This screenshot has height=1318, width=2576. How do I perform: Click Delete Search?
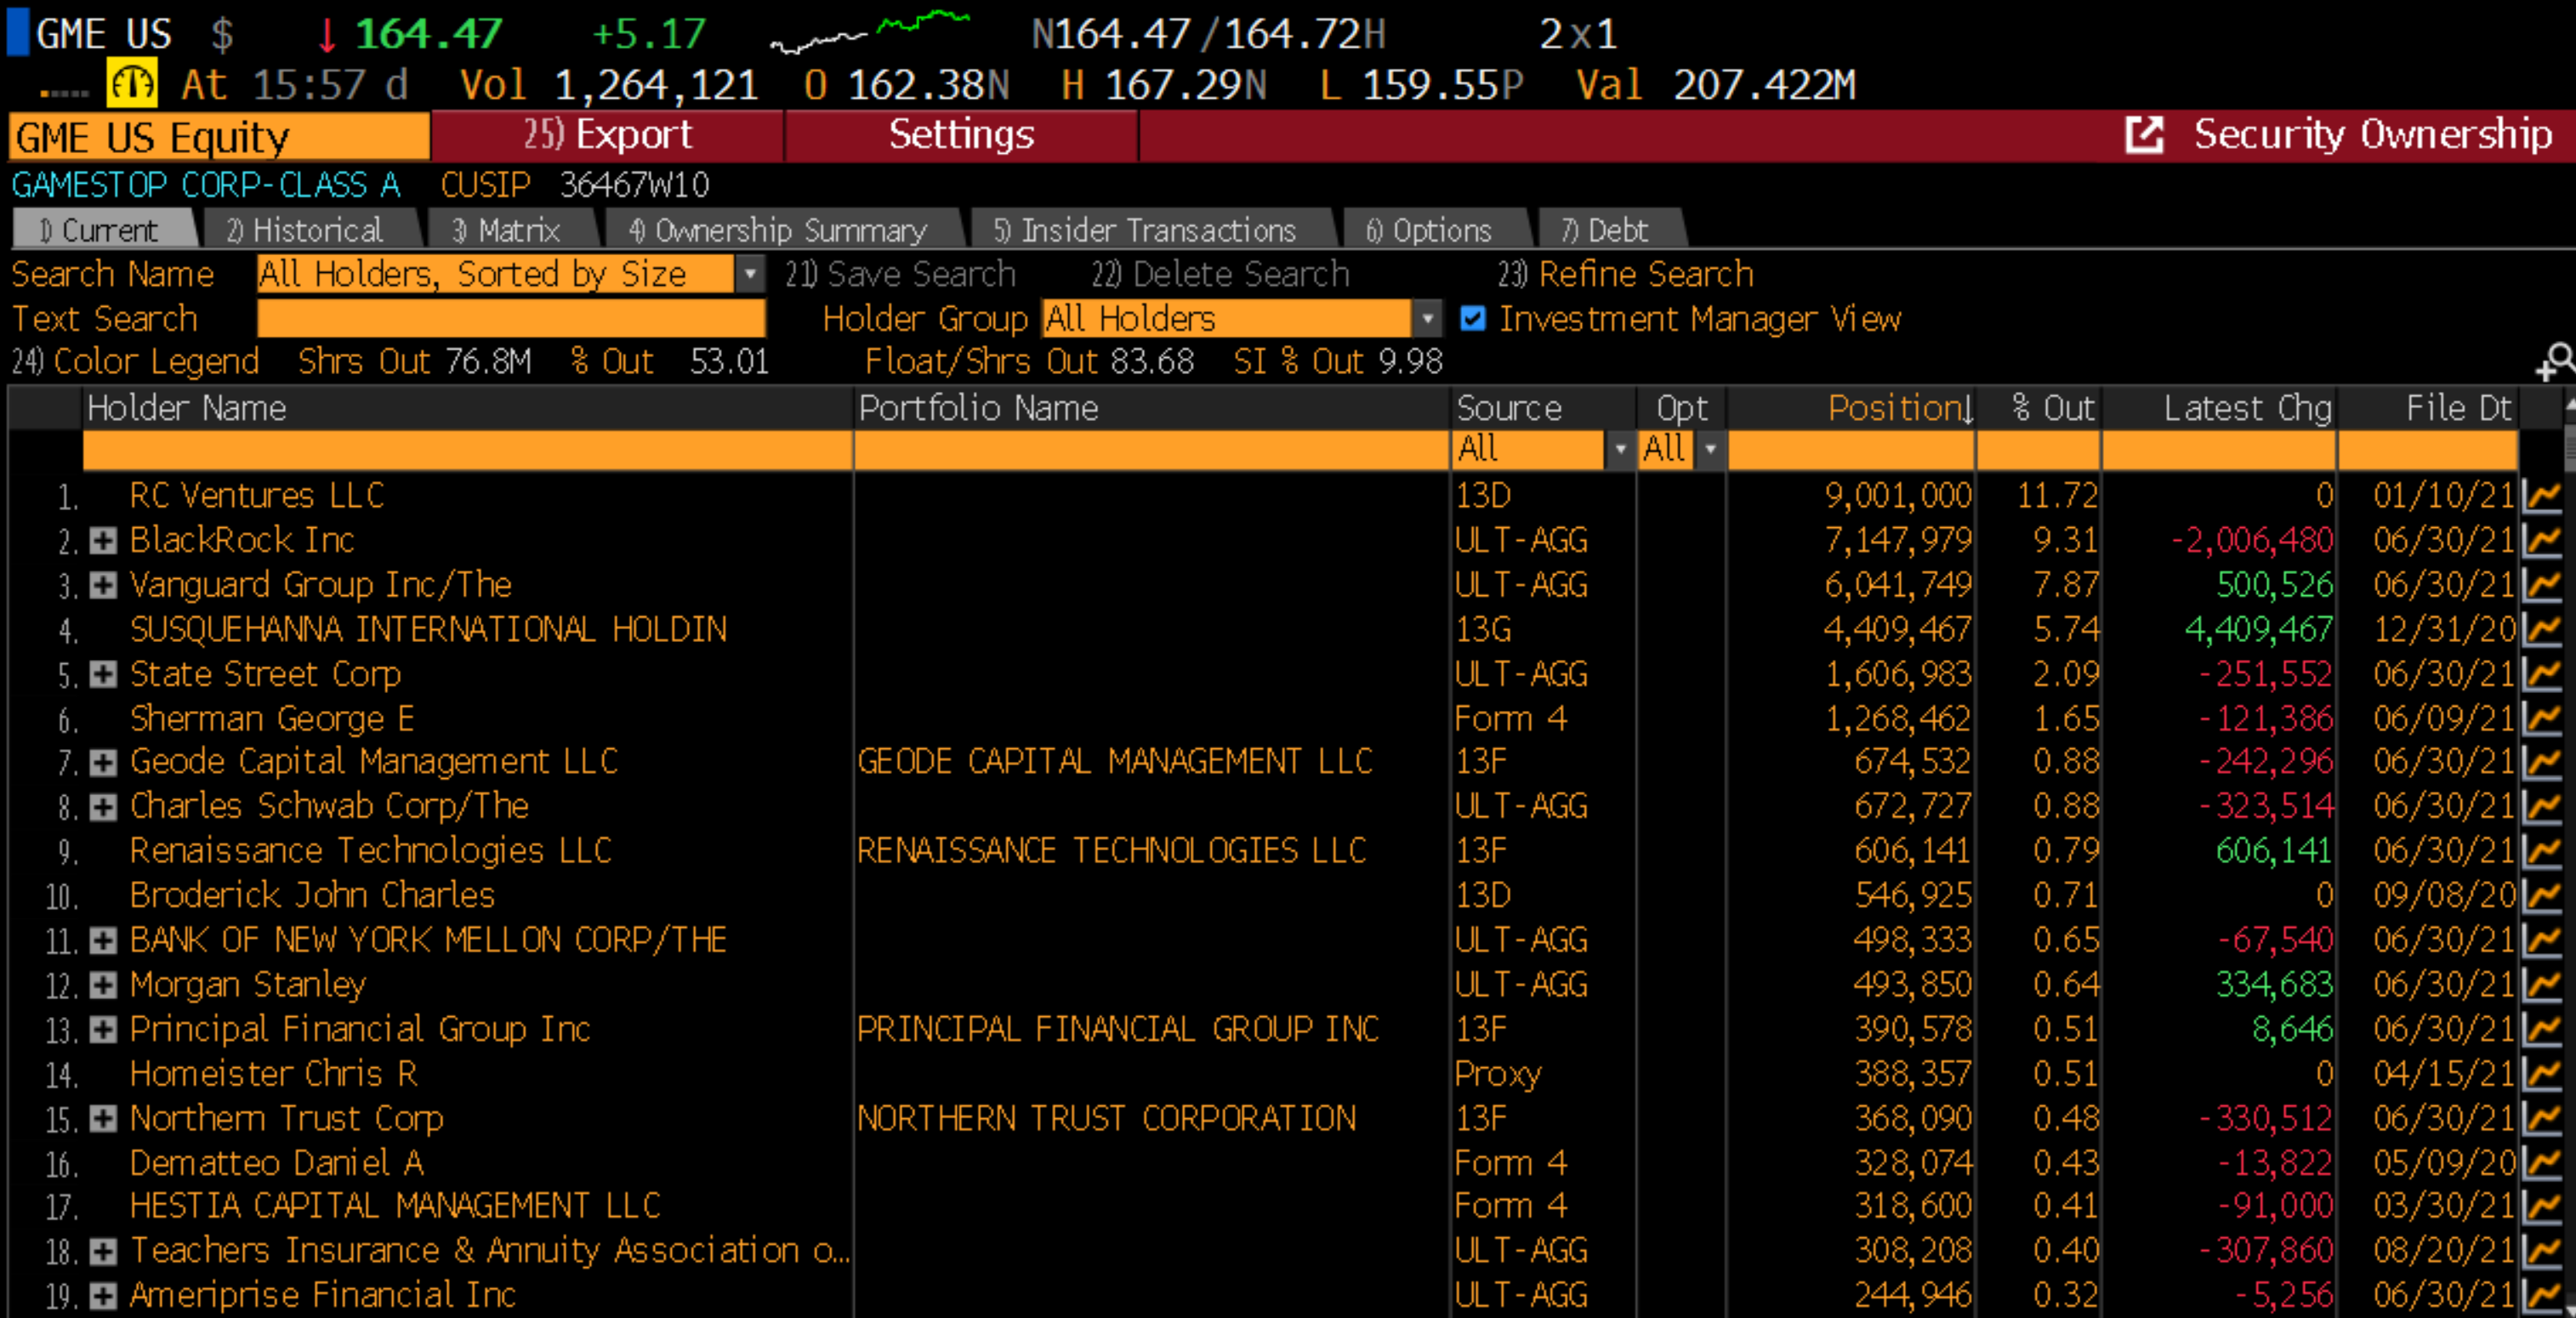click(1220, 274)
